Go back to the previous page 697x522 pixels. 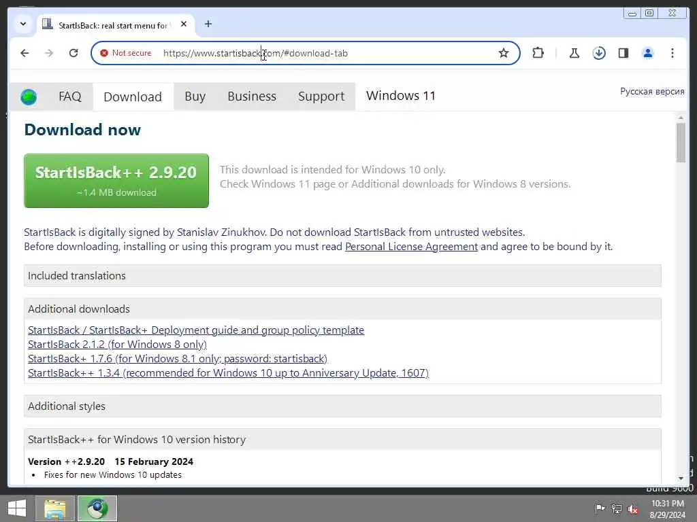[25, 53]
